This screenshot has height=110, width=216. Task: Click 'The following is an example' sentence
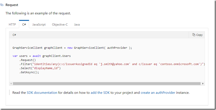(38, 13)
